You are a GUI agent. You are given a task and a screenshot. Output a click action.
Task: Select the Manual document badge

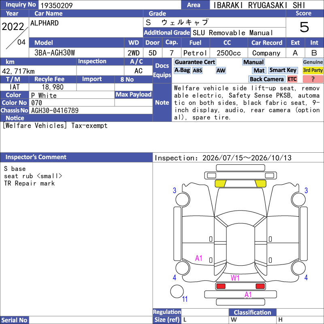coord(254,62)
